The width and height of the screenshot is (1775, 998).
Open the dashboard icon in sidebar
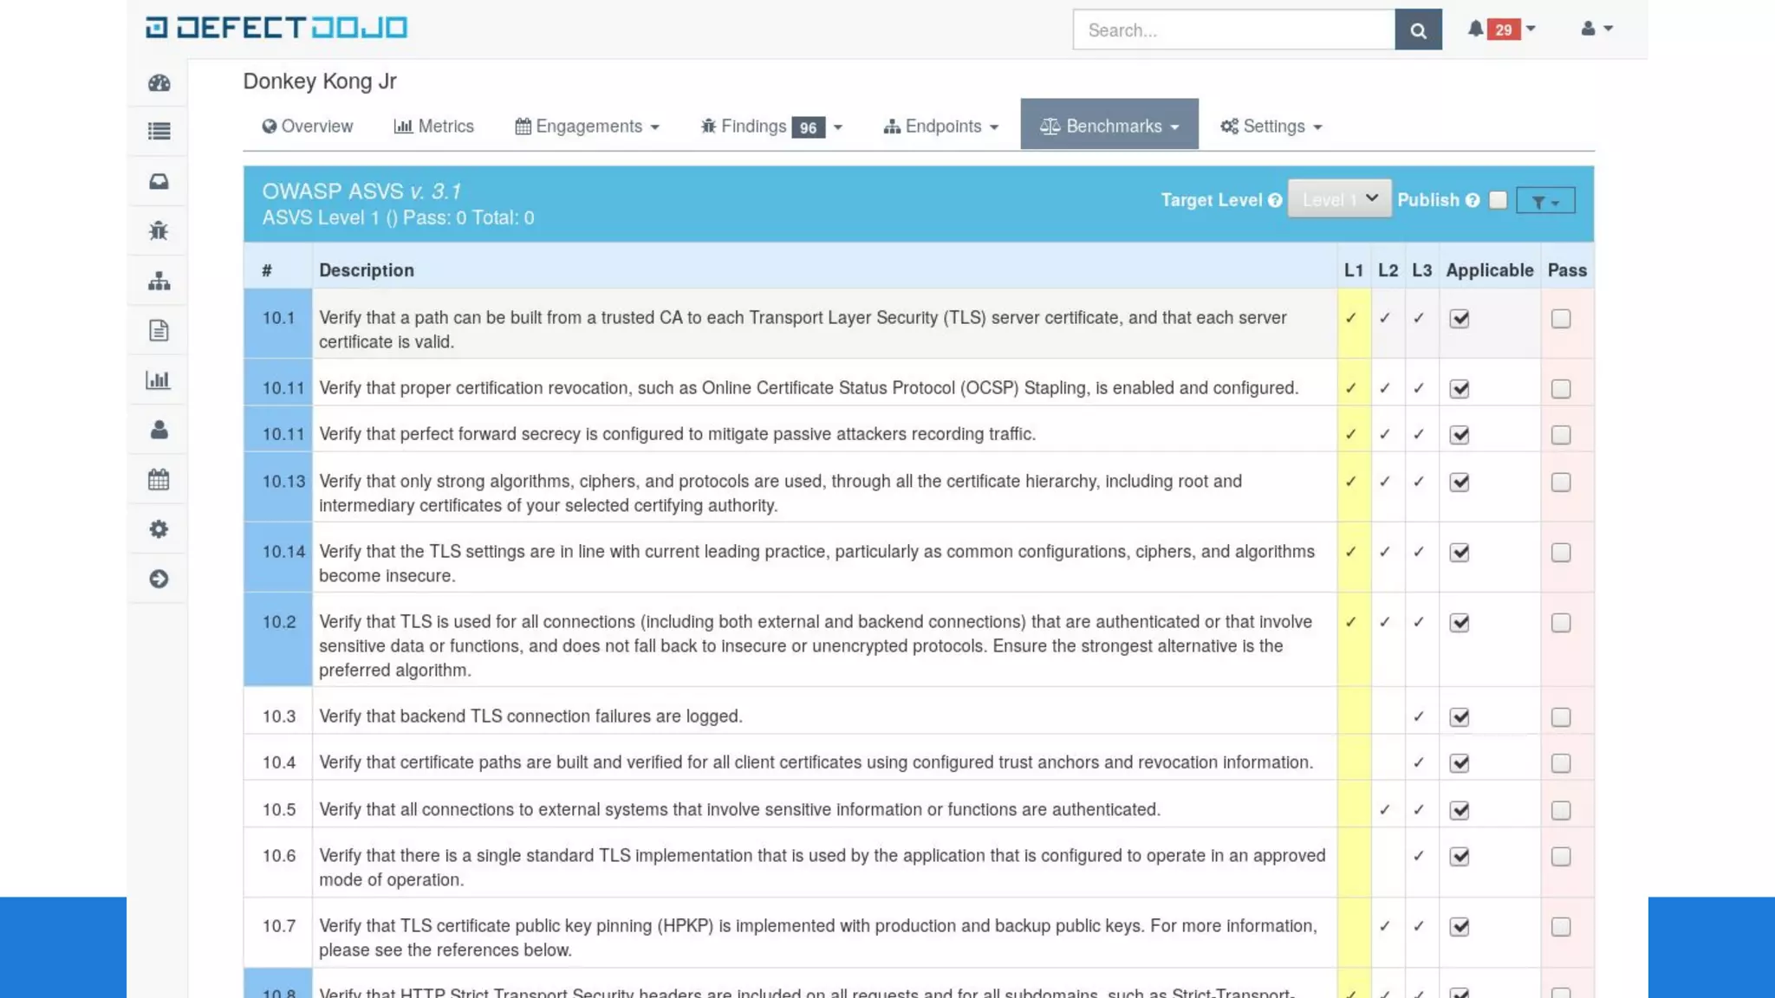click(159, 83)
